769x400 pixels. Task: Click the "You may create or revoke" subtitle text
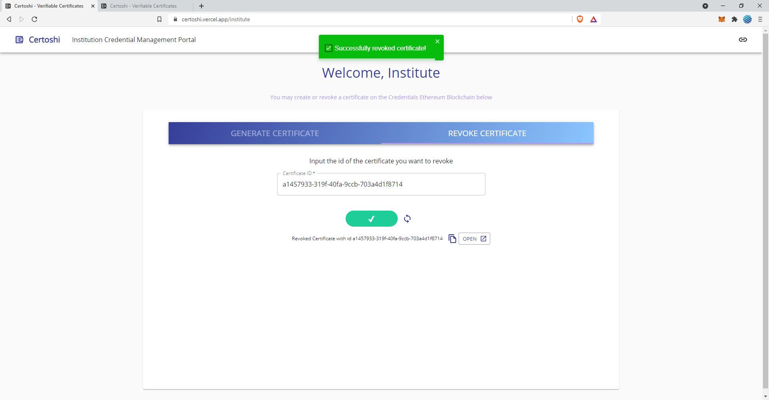pos(381,97)
